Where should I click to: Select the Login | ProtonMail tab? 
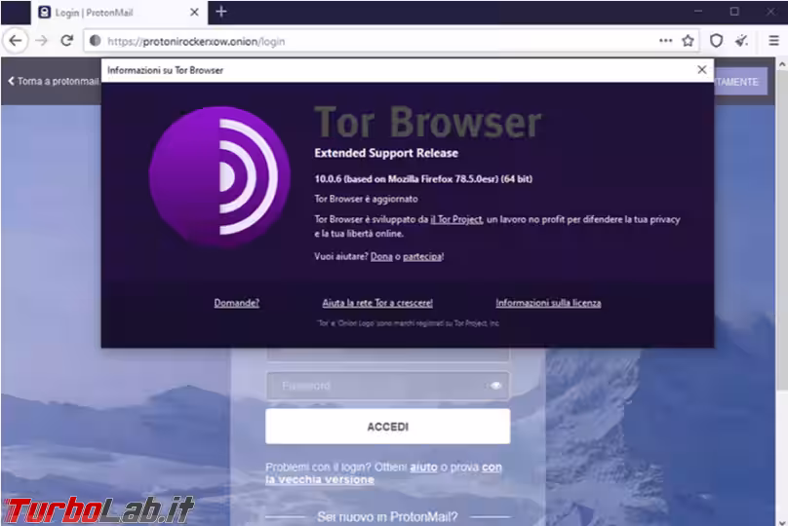tap(119, 13)
